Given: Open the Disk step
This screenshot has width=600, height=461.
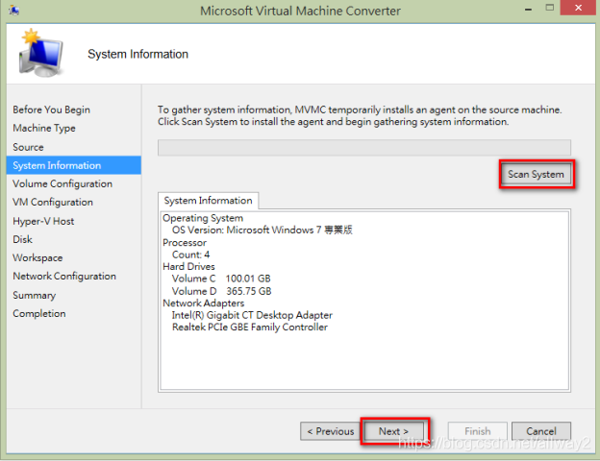Looking at the screenshot, I should (22, 240).
